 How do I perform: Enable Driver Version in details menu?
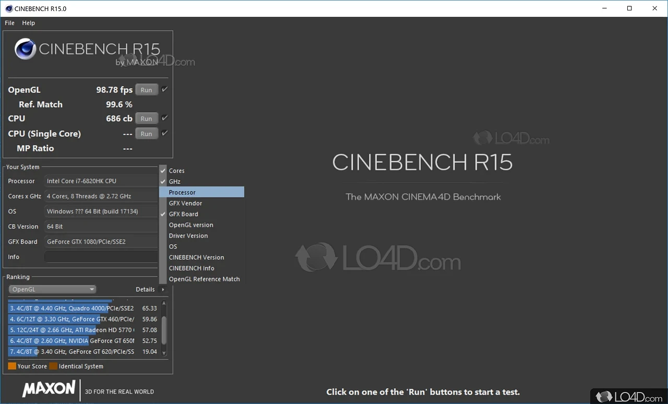pos(201,235)
